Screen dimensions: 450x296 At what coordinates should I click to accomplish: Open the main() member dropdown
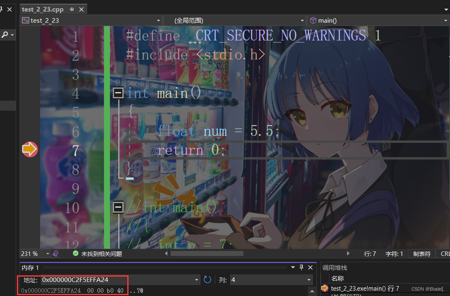pos(446,21)
